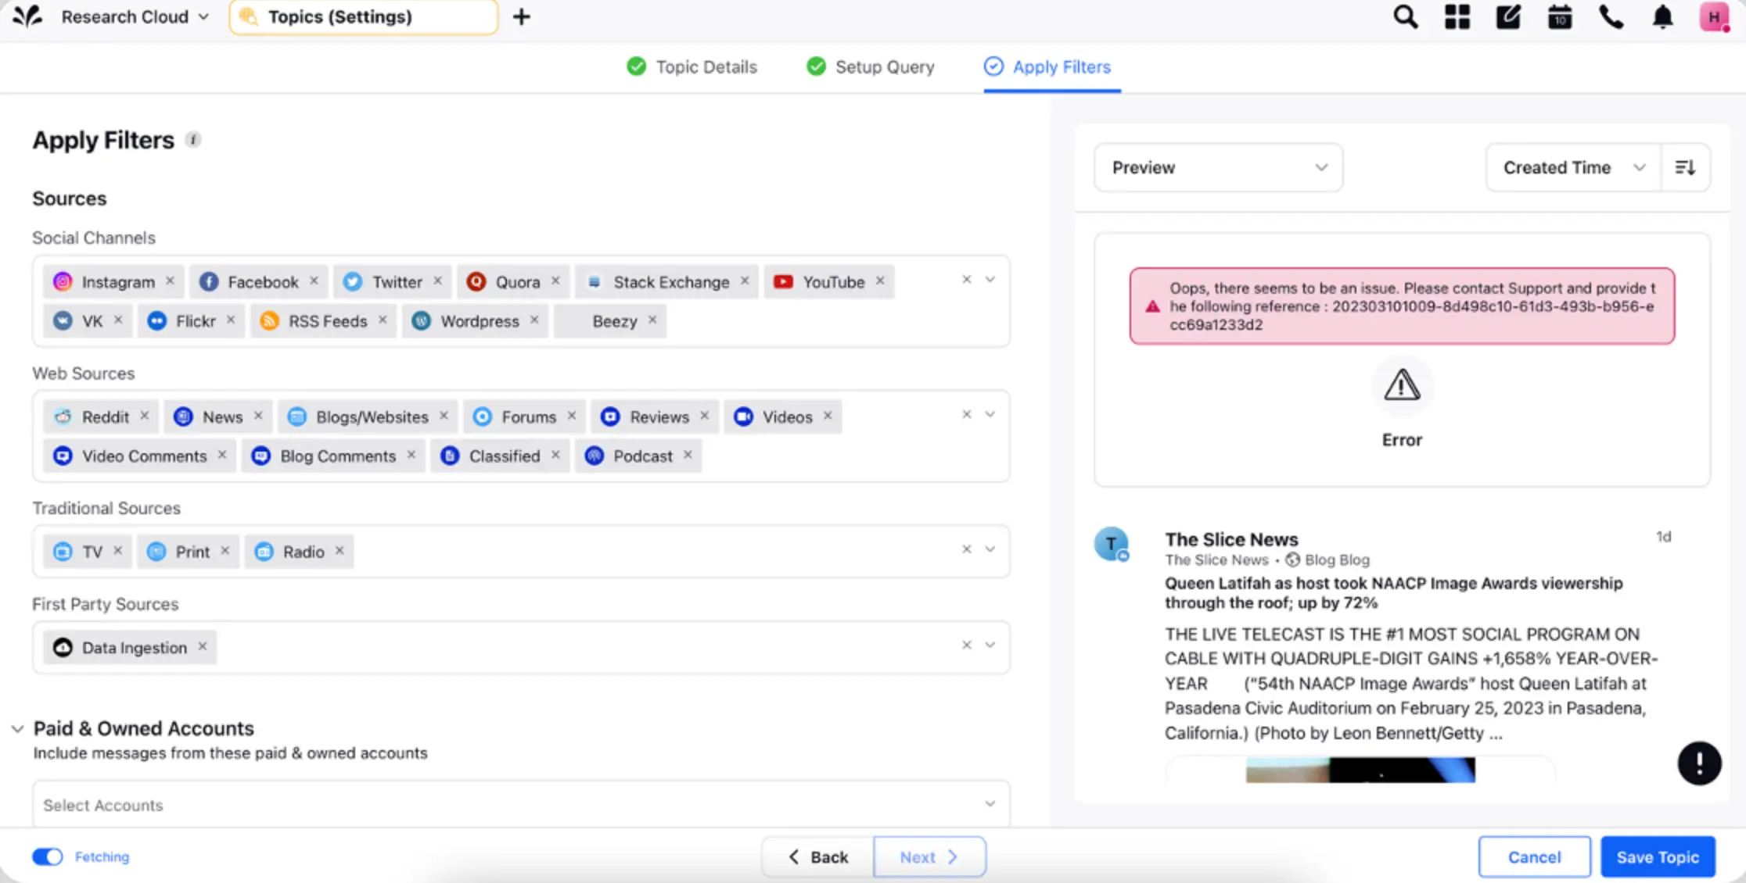The height and width of the screenshot is (883, 1746).
Task: Click the Next button
Action: click(x=929, y=857)
